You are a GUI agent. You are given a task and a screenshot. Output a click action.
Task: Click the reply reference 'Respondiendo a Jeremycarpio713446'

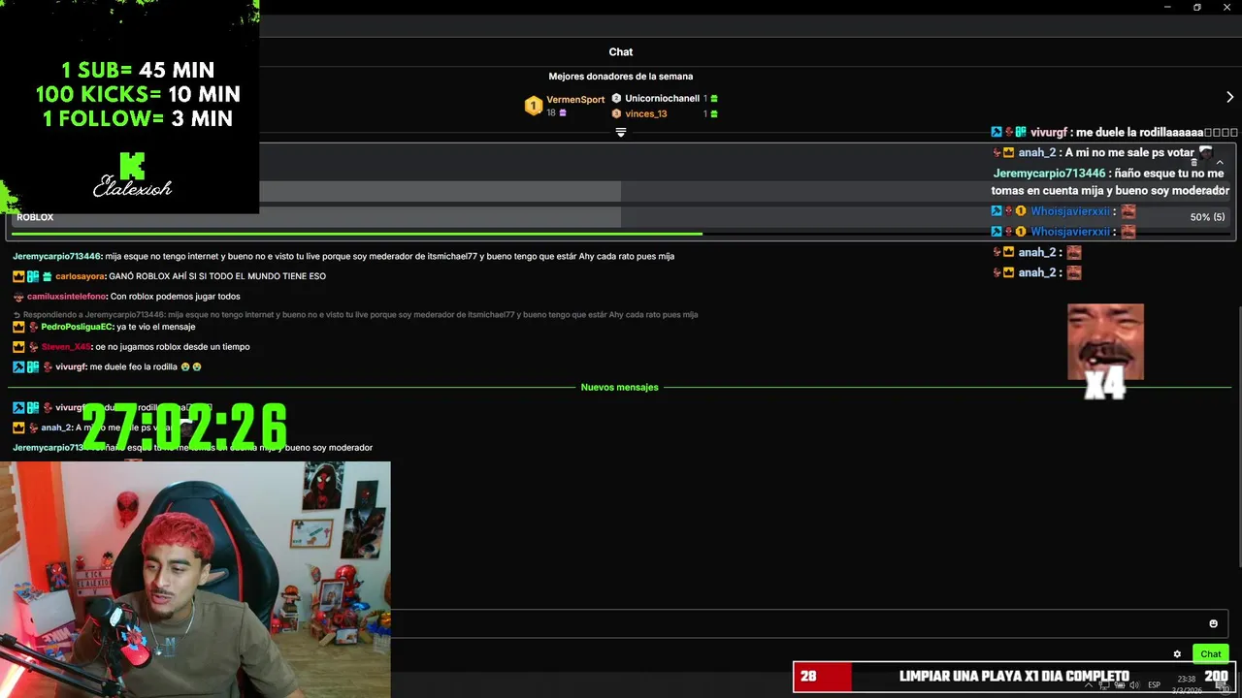click(355, 315)
